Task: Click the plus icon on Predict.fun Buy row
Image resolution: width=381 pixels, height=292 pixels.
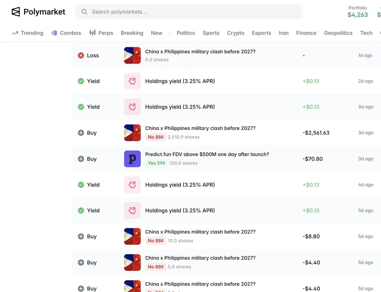Action: pyautogui.click(x=81, y=159)
